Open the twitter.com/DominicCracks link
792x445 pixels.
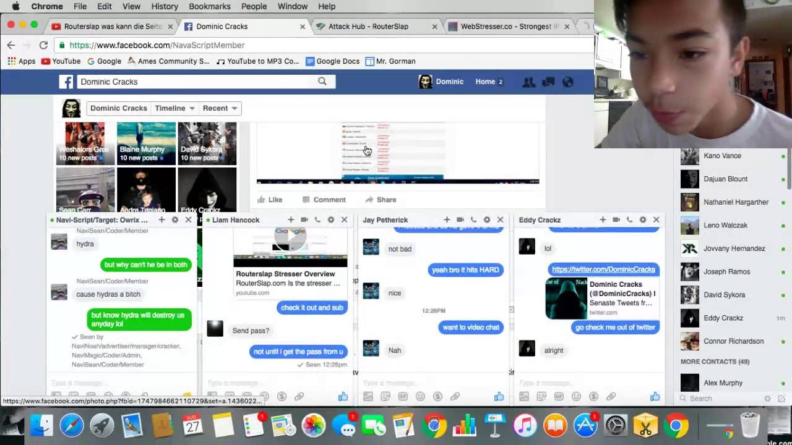[603, 269]
